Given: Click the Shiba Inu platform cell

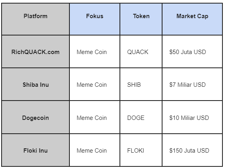Looking at the screenshot, I should coord(35,84).
